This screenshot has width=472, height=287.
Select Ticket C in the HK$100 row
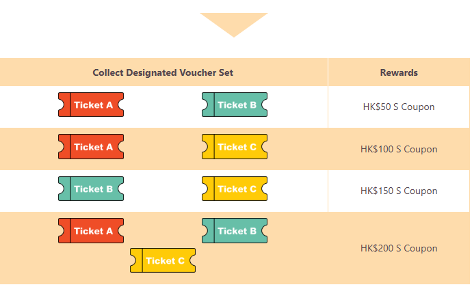click(x=235, y=147)
